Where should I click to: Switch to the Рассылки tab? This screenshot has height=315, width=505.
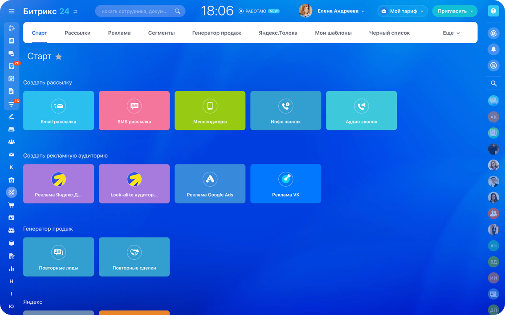[x=77, y=33]
